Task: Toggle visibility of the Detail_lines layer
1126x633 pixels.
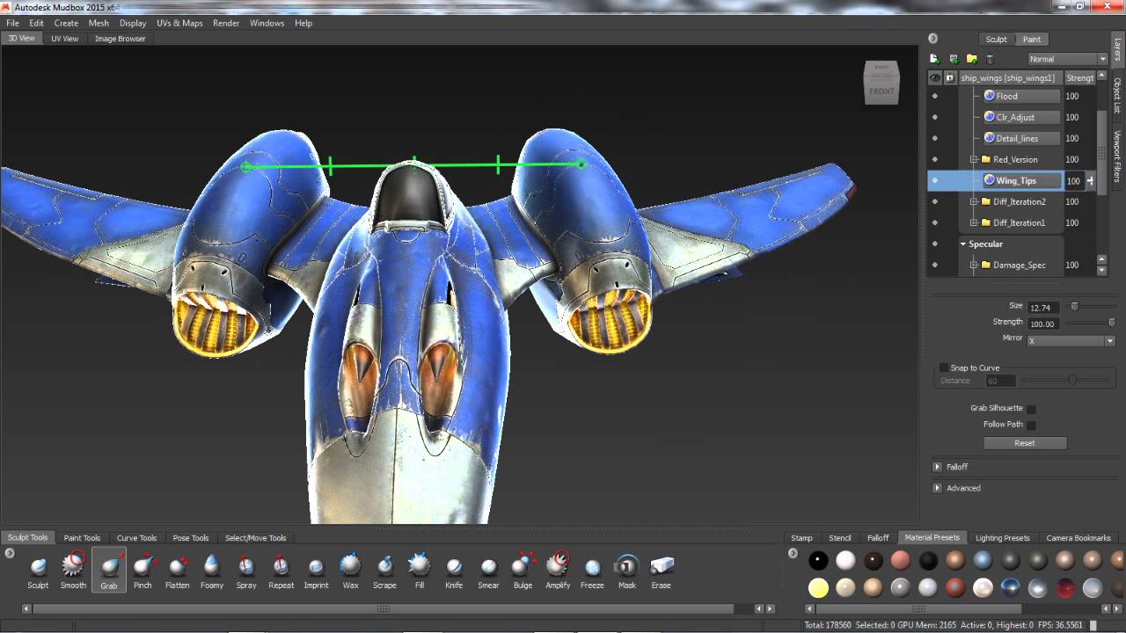Action: 934,138
